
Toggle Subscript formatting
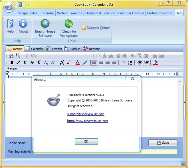click(x=46, y=63)
